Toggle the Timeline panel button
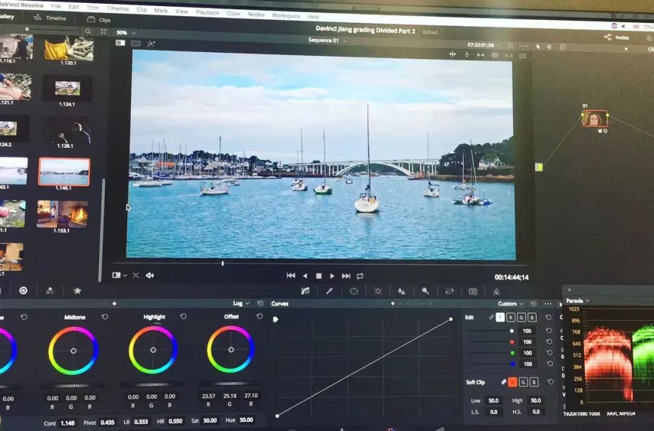654x431 pixels. coord(50,18)
